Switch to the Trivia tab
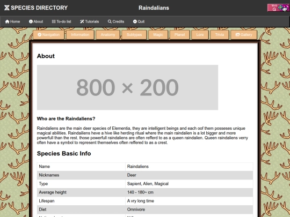This screenshot has height=217, width=290. (220, 35)
